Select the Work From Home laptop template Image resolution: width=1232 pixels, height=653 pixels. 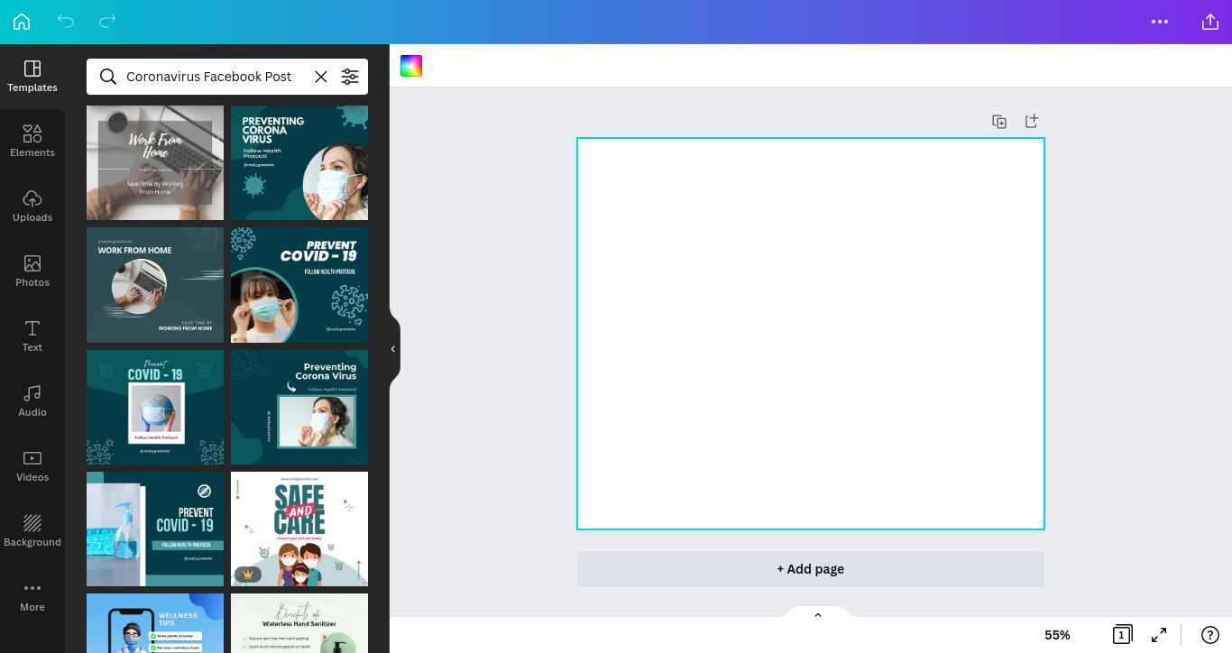point(155,162)
